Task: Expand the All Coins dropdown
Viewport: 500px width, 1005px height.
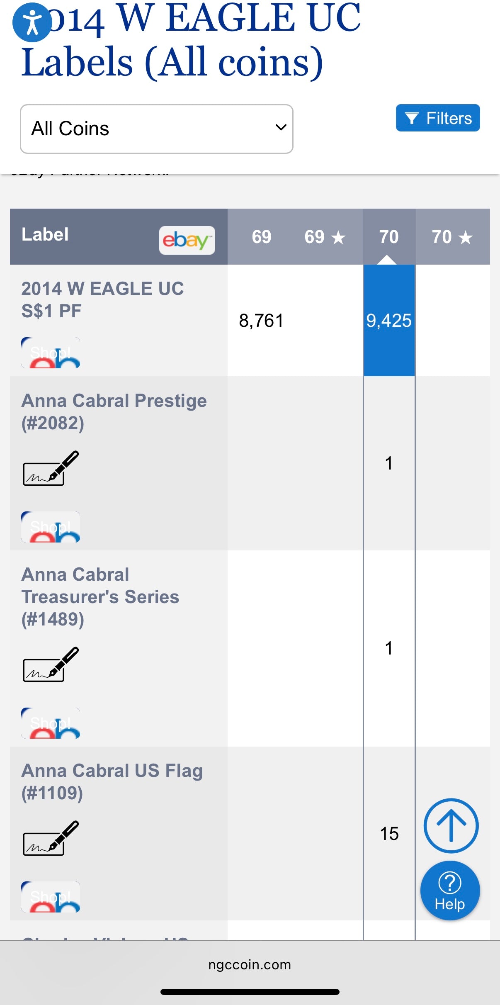Action: (156, 129)
